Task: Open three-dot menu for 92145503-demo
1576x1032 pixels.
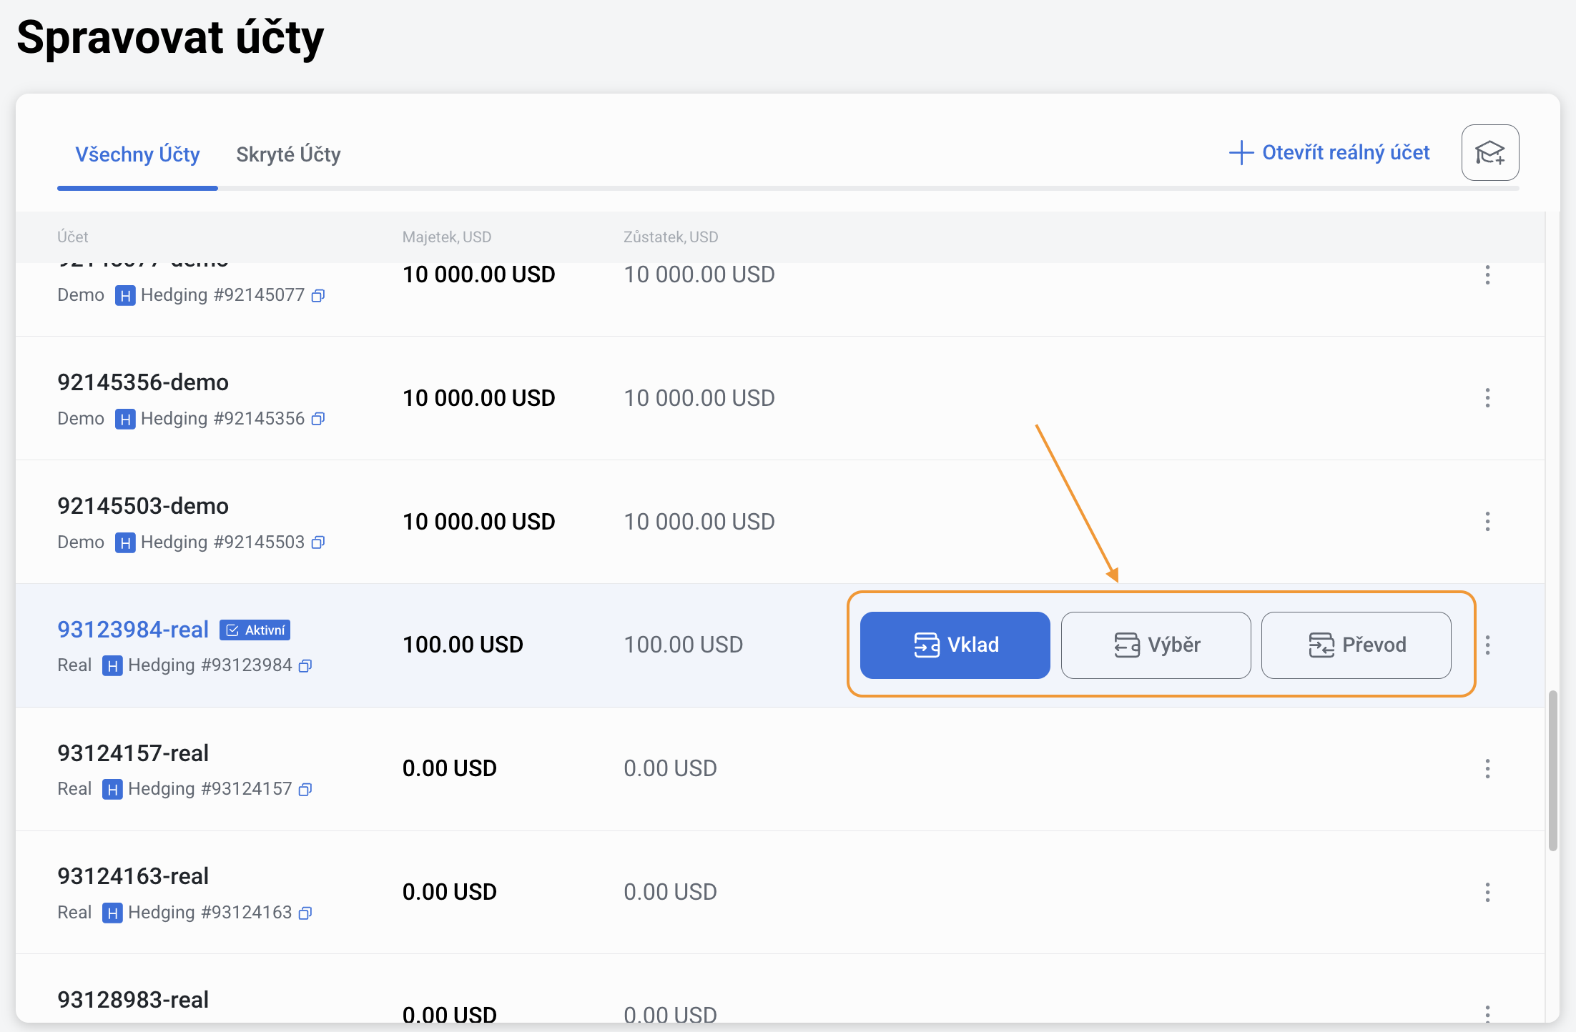Action: pos(1487,522)
